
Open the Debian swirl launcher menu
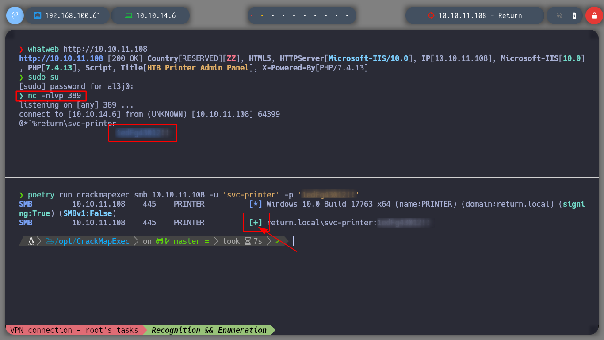(15, 15)
